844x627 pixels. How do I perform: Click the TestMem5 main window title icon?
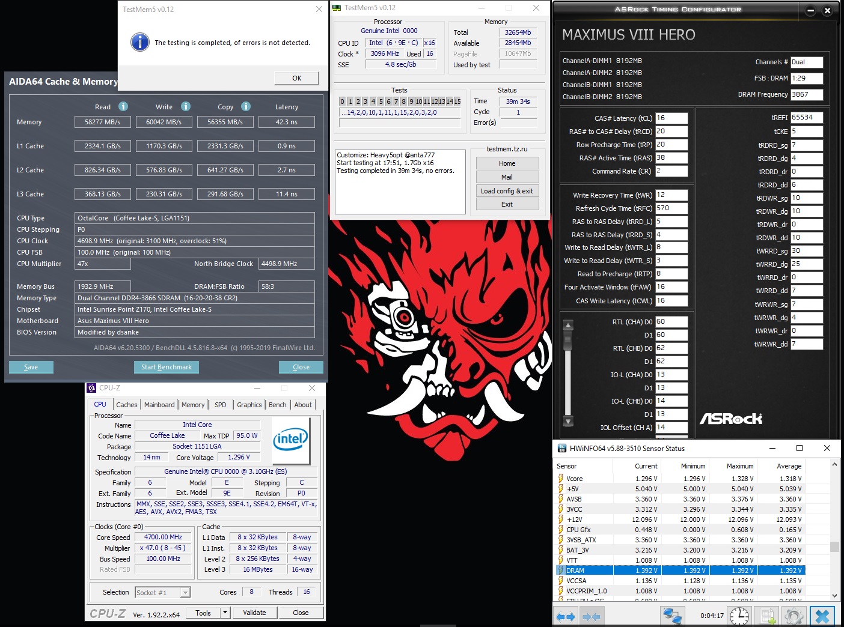coord(337,8)
